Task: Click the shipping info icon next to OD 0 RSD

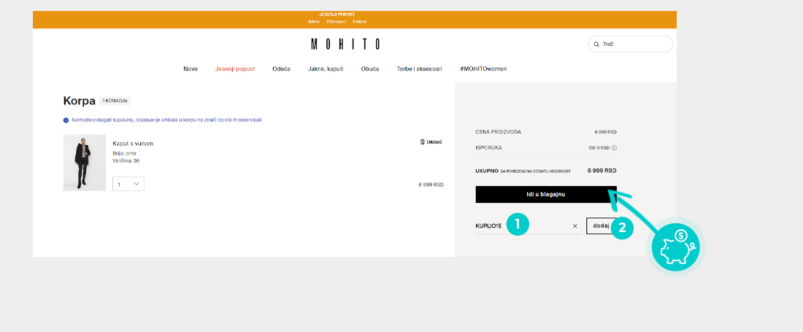Action: click(614, 148)
